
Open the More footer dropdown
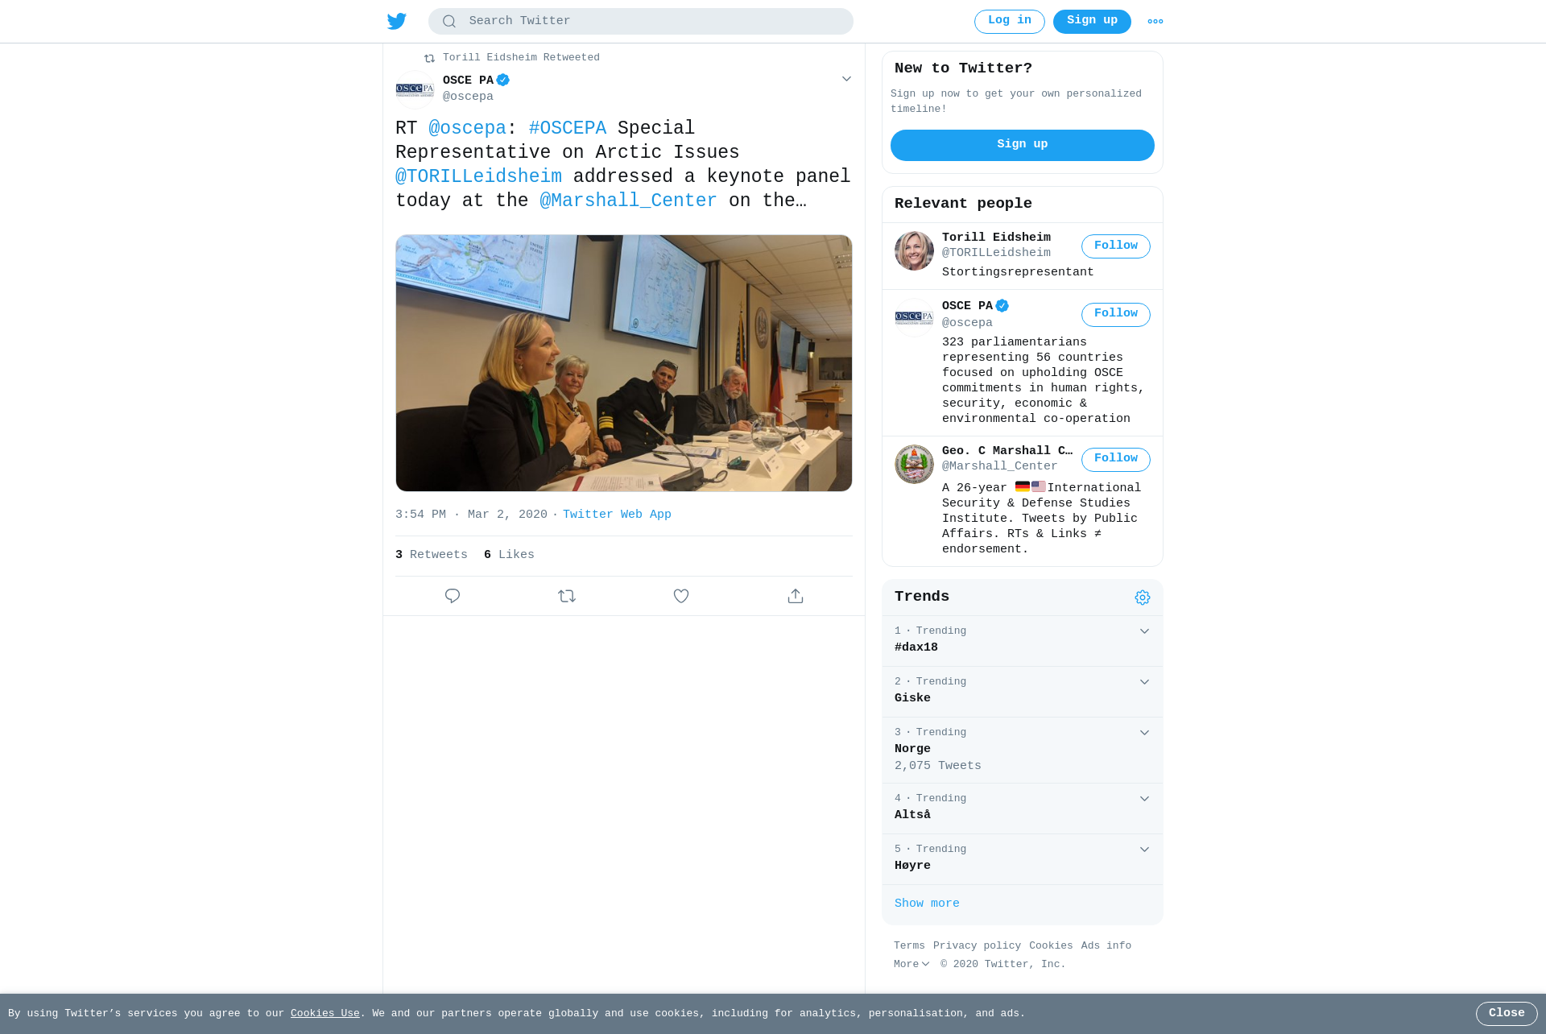pos(911,964)
